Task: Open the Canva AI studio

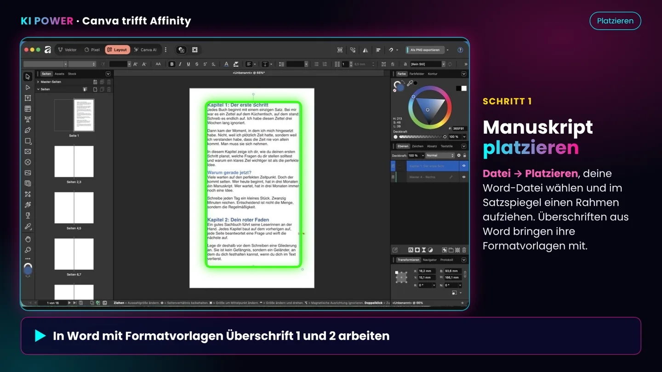Action: click(x=145, y=50)
